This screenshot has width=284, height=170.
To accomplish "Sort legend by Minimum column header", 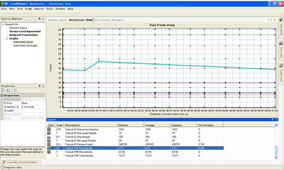I will [131, 125].
